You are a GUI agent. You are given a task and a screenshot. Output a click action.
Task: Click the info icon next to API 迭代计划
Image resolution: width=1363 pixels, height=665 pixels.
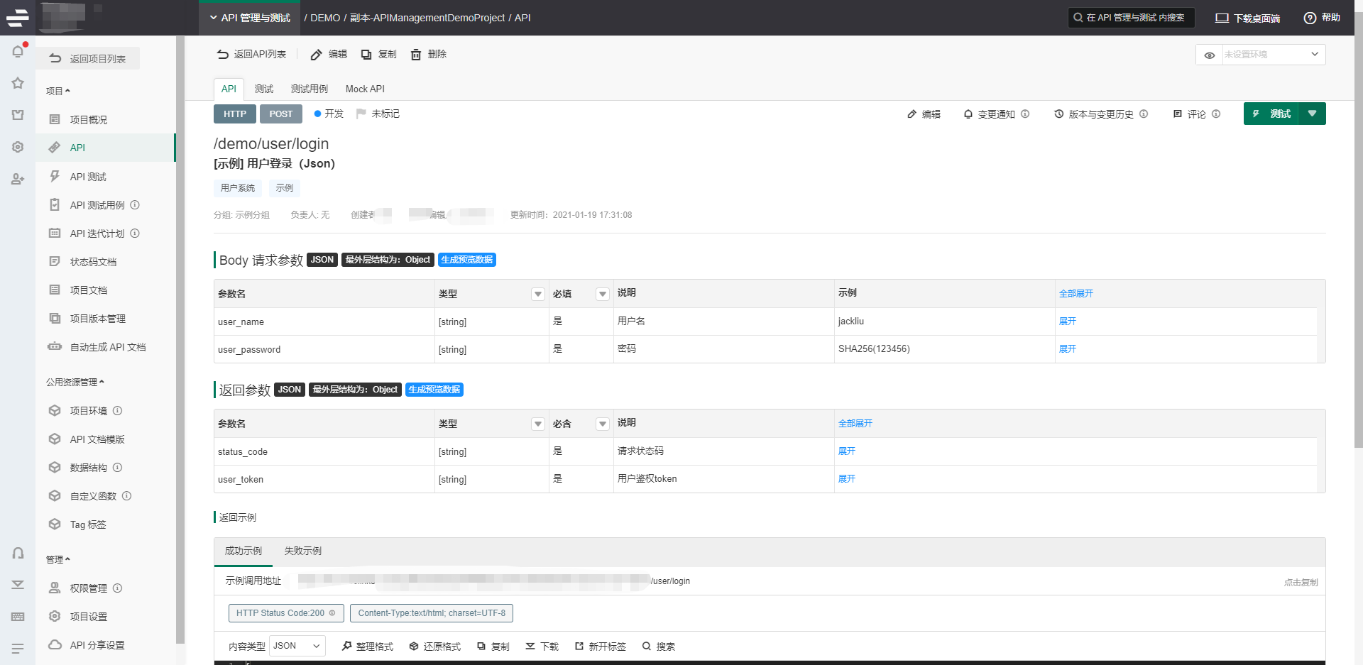(135, 233)
